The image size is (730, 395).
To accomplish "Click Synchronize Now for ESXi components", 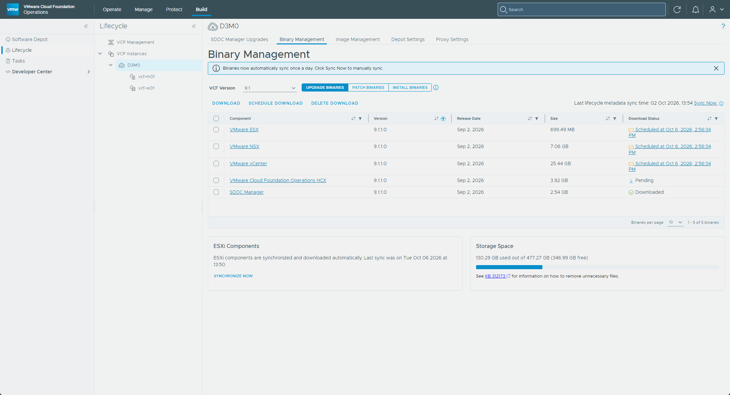I will pos(233,276).
